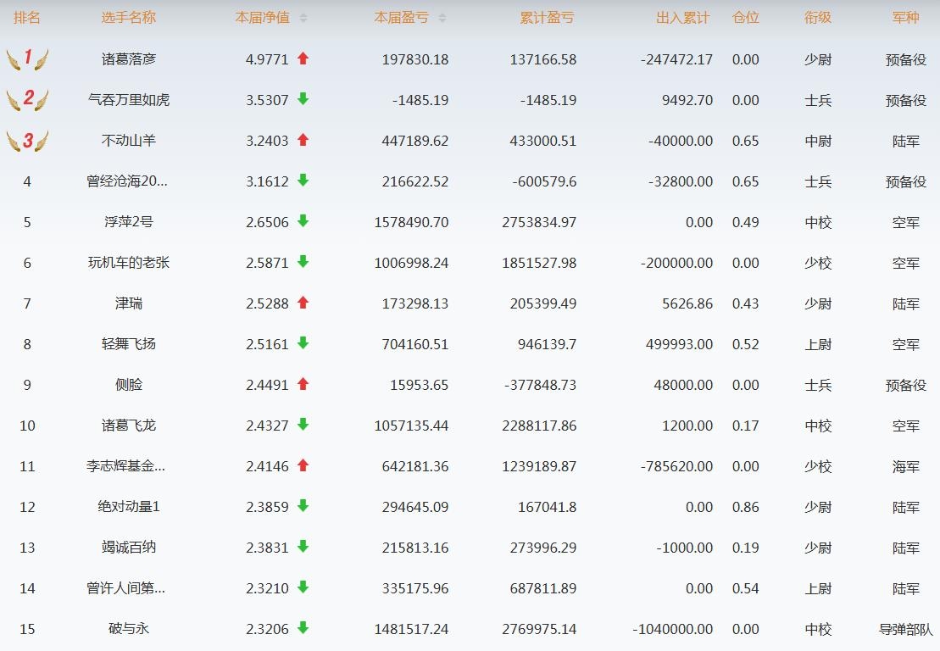Click green down arrow beside 3.5307

[303, 99]
